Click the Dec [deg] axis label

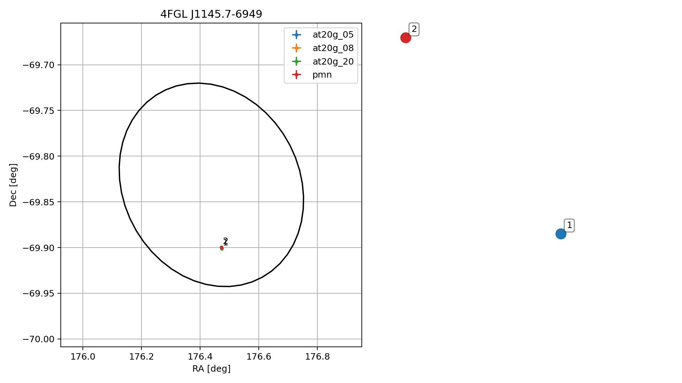click(x=13, y=185)
